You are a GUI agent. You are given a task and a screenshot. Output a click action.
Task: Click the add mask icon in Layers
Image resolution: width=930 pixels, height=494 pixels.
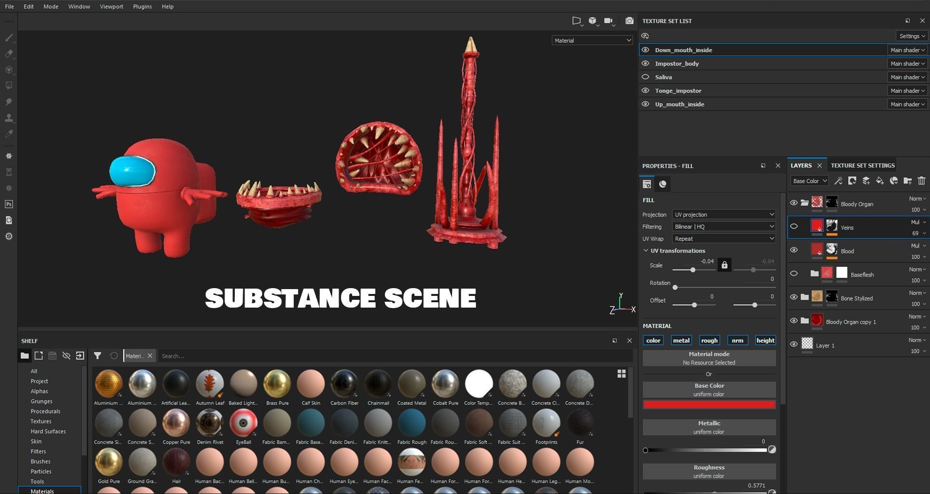852,181
